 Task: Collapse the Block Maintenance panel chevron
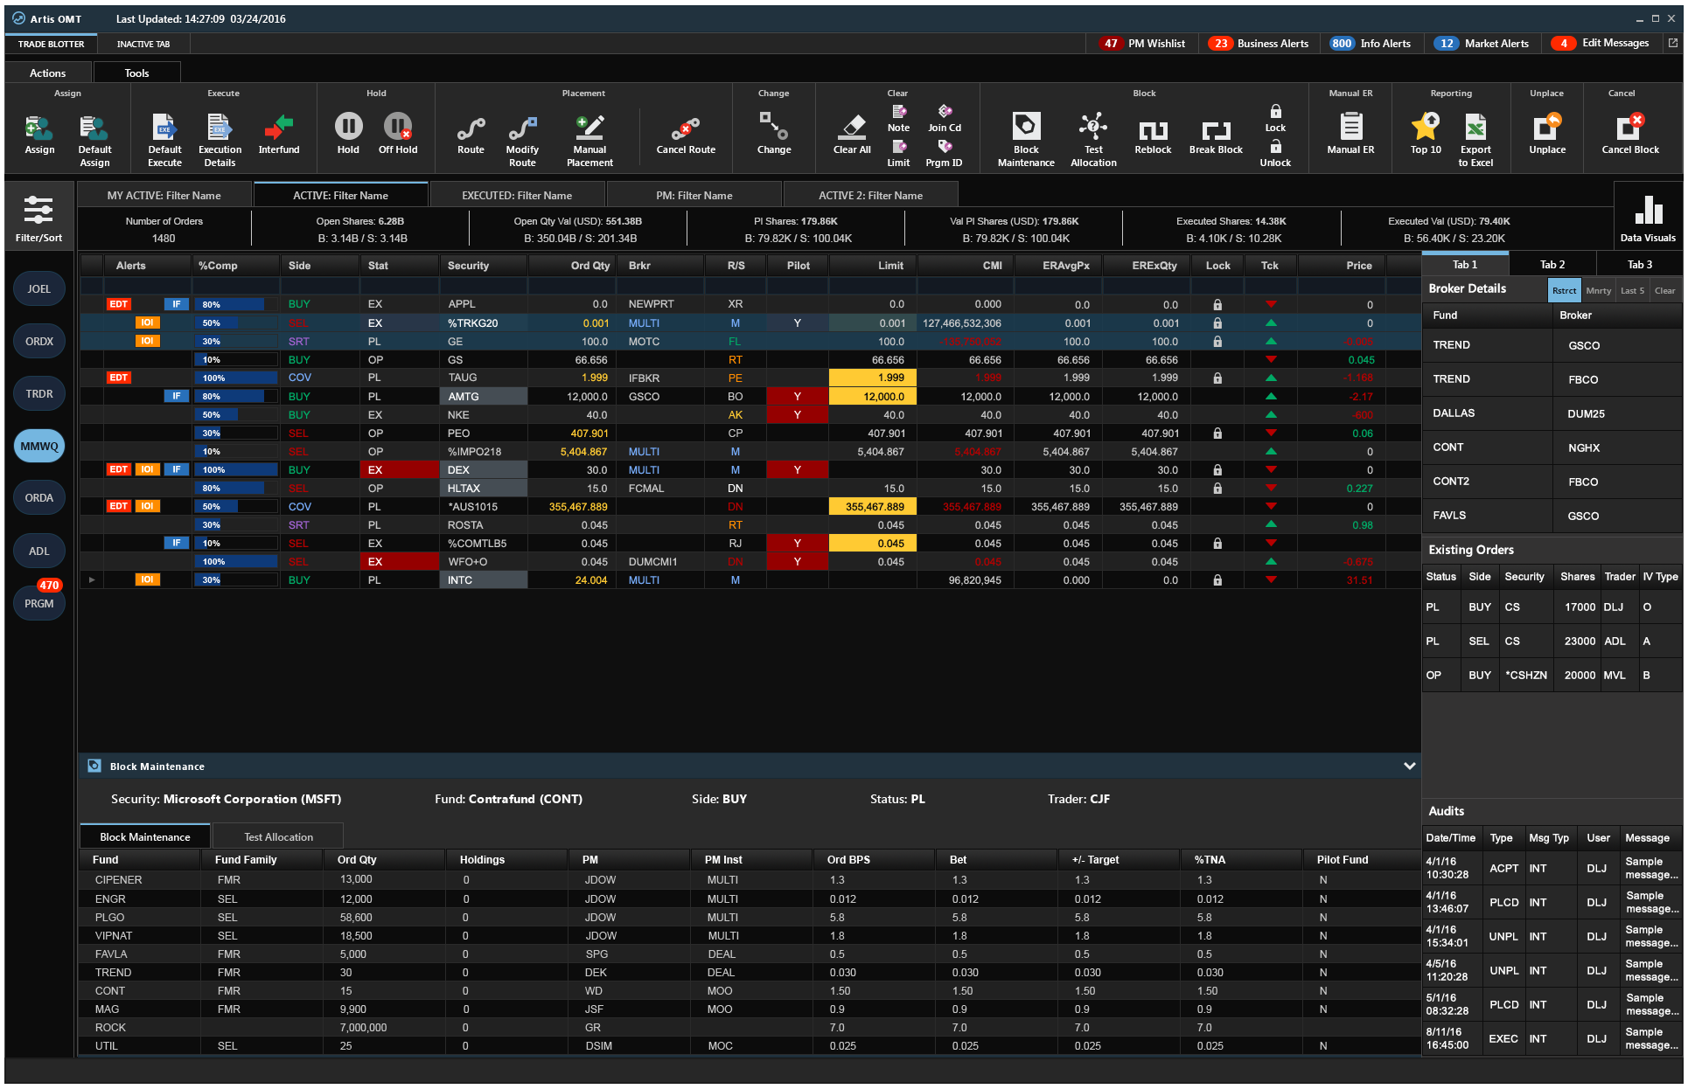pos(1409,766)
